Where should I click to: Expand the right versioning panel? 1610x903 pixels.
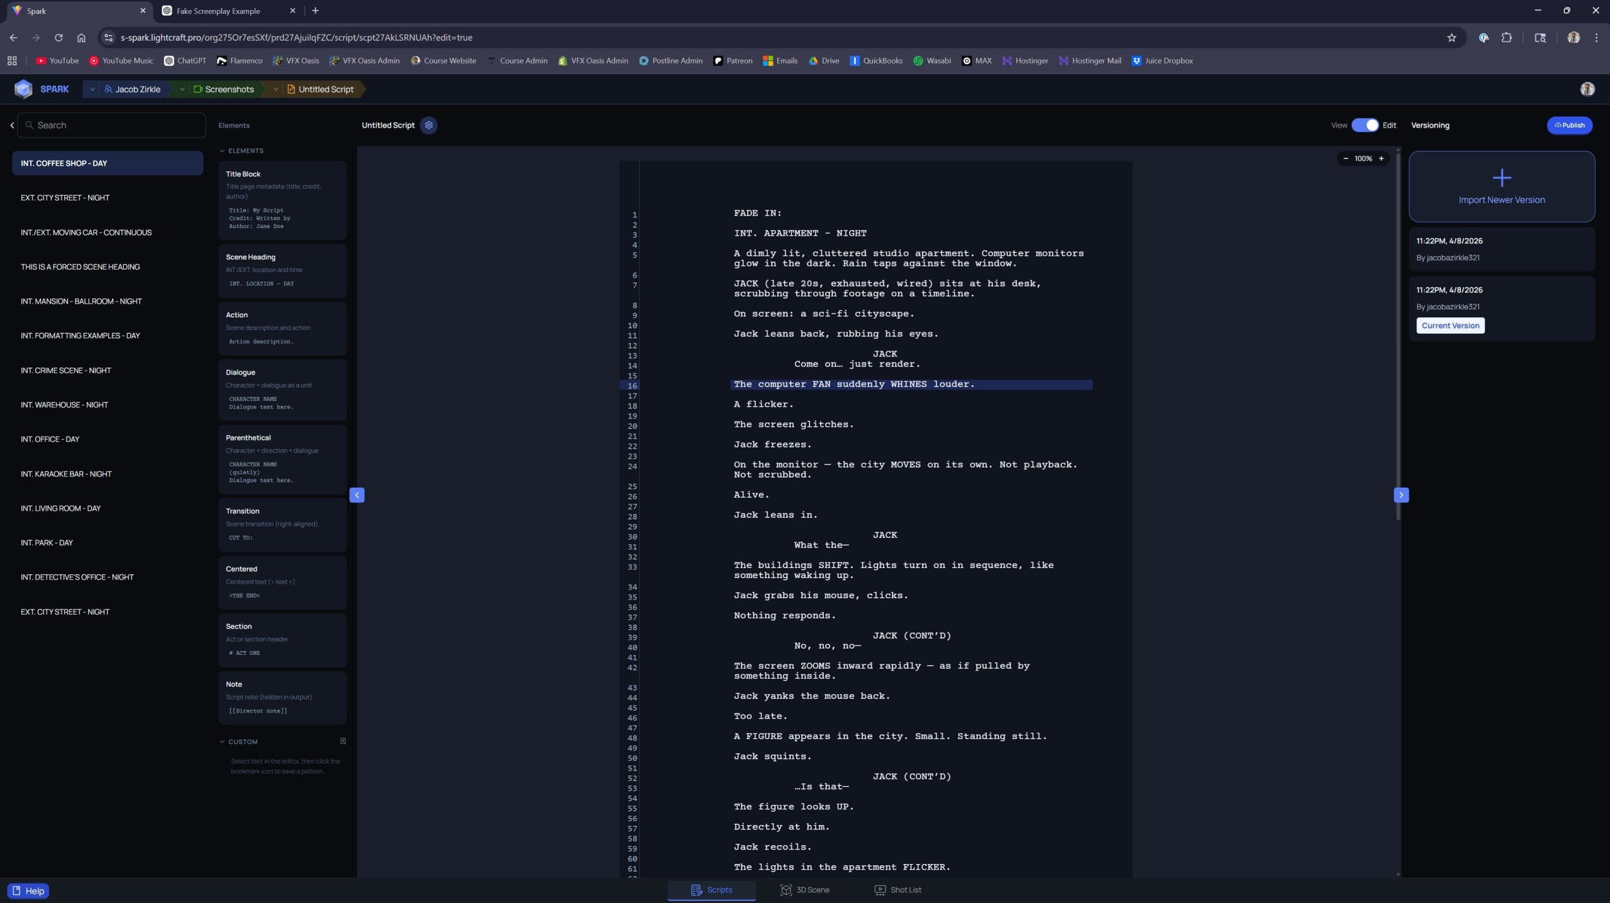pos(1402,495)
